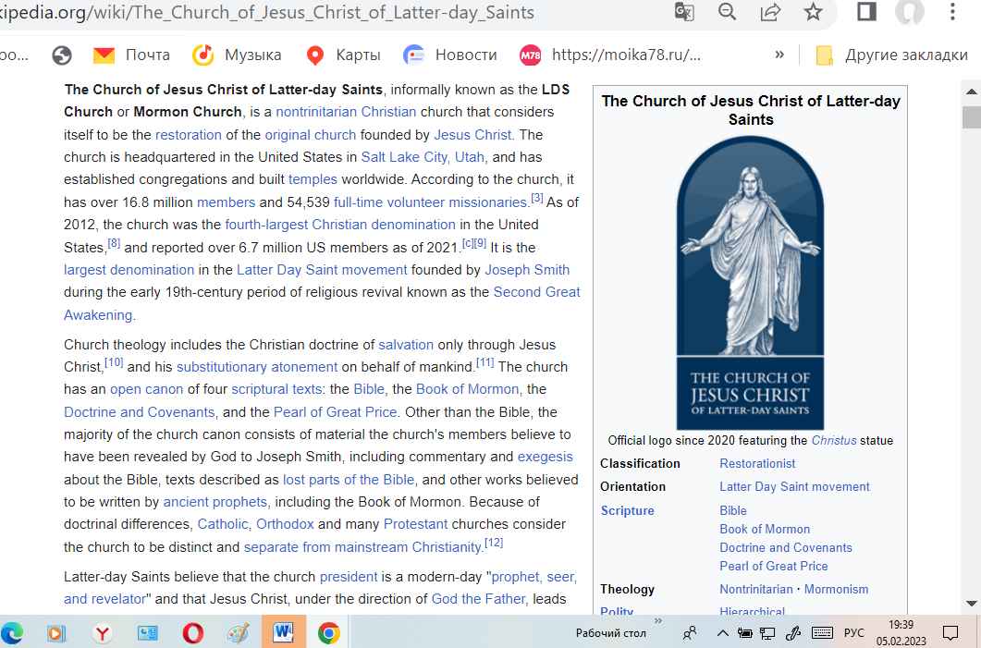Screen dimensions: 981x648
Task: Open the Paint taskbar icon
Action: 238,633
